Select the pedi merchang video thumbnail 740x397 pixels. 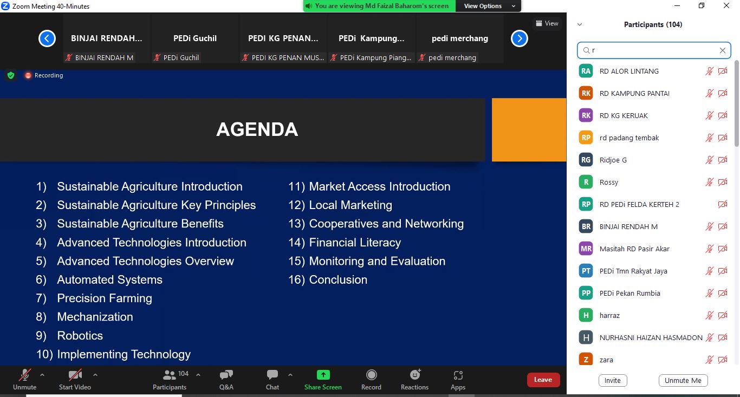pyautogui.click(x=460, y=38)
